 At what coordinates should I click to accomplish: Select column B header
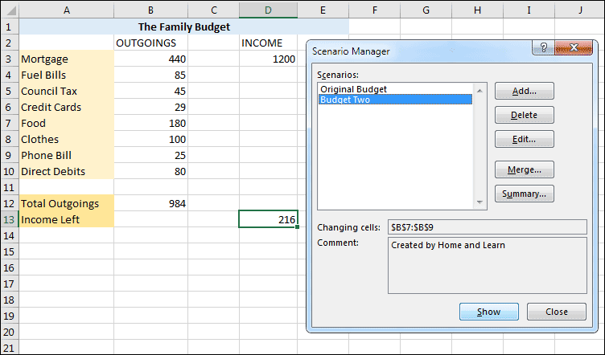coord(150,10)
